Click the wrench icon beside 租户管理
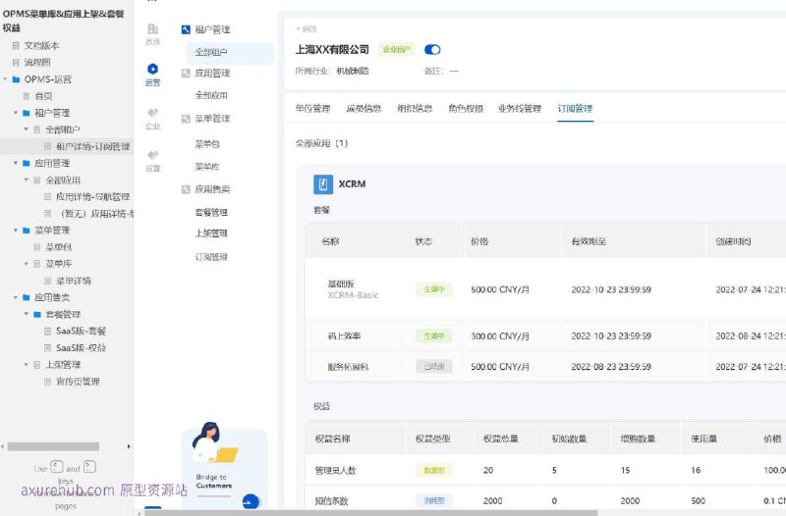This screenshot has width=786, height=516. tap(186, 29)
